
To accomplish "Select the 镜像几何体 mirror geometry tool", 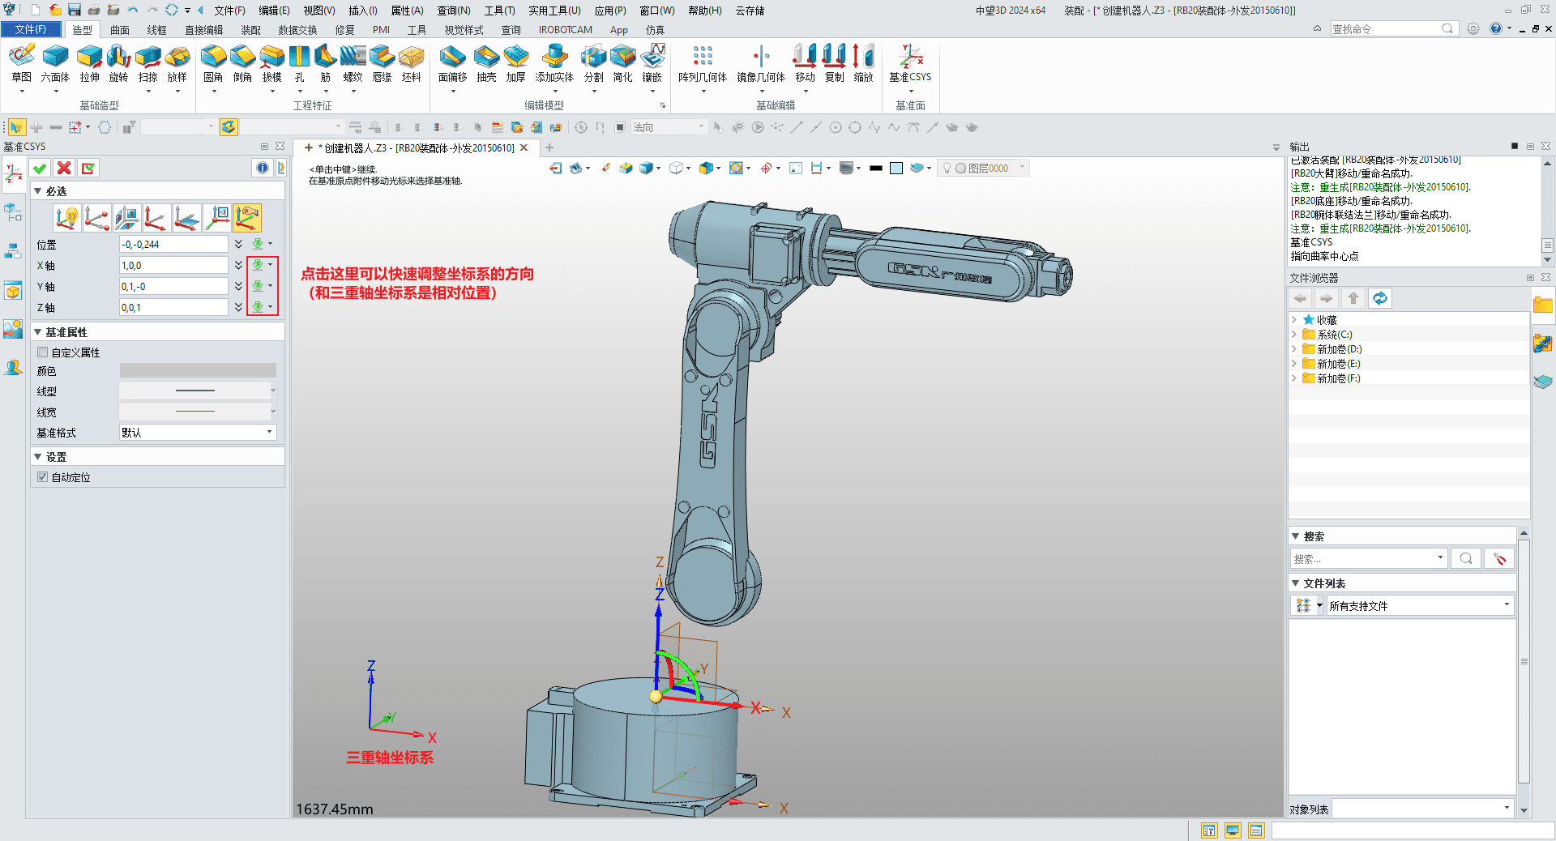I will tap(761, 63).
